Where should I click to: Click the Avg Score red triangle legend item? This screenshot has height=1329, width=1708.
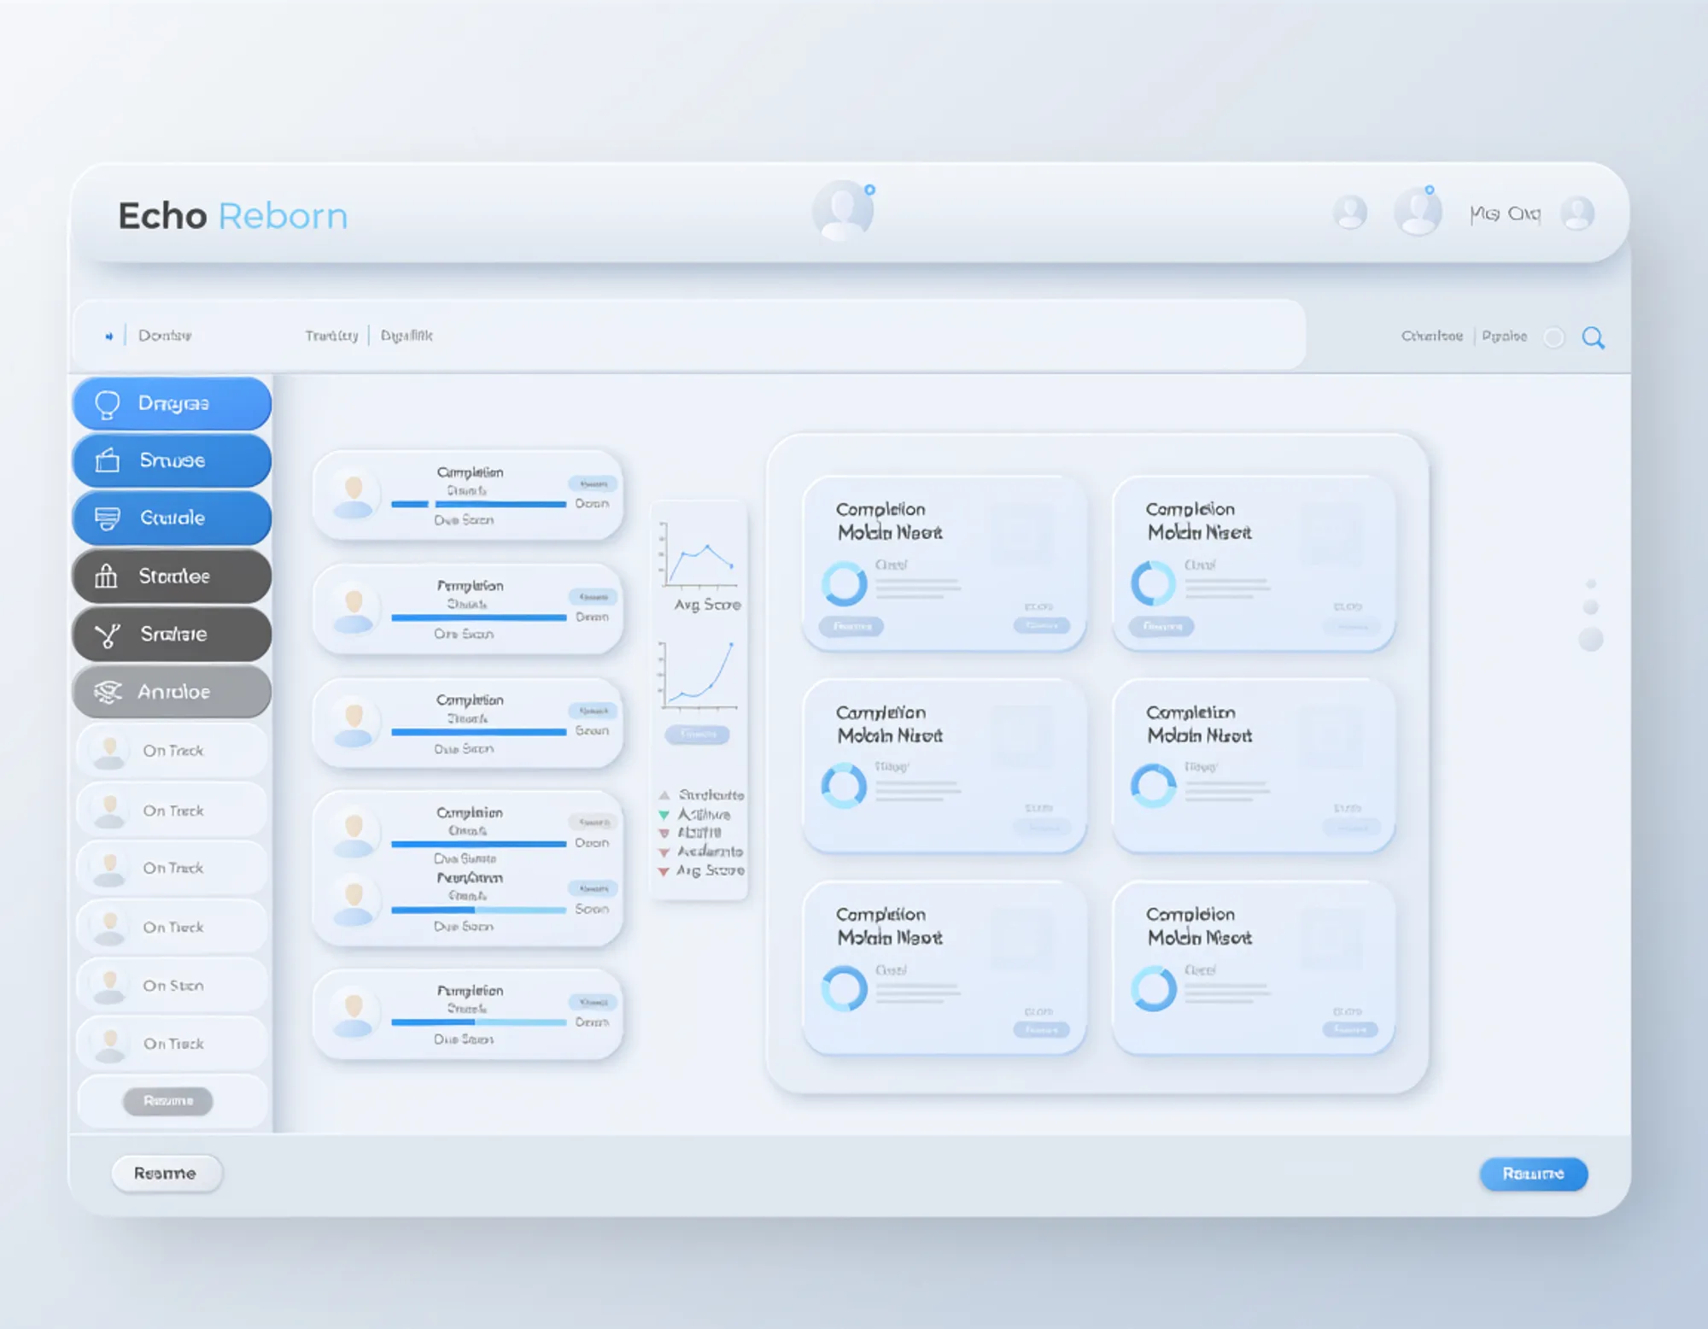click(664, 871)
